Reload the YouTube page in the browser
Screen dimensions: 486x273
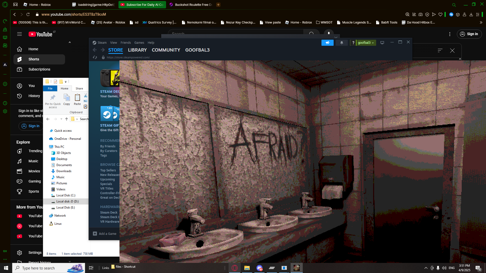(x=28, y=14)
